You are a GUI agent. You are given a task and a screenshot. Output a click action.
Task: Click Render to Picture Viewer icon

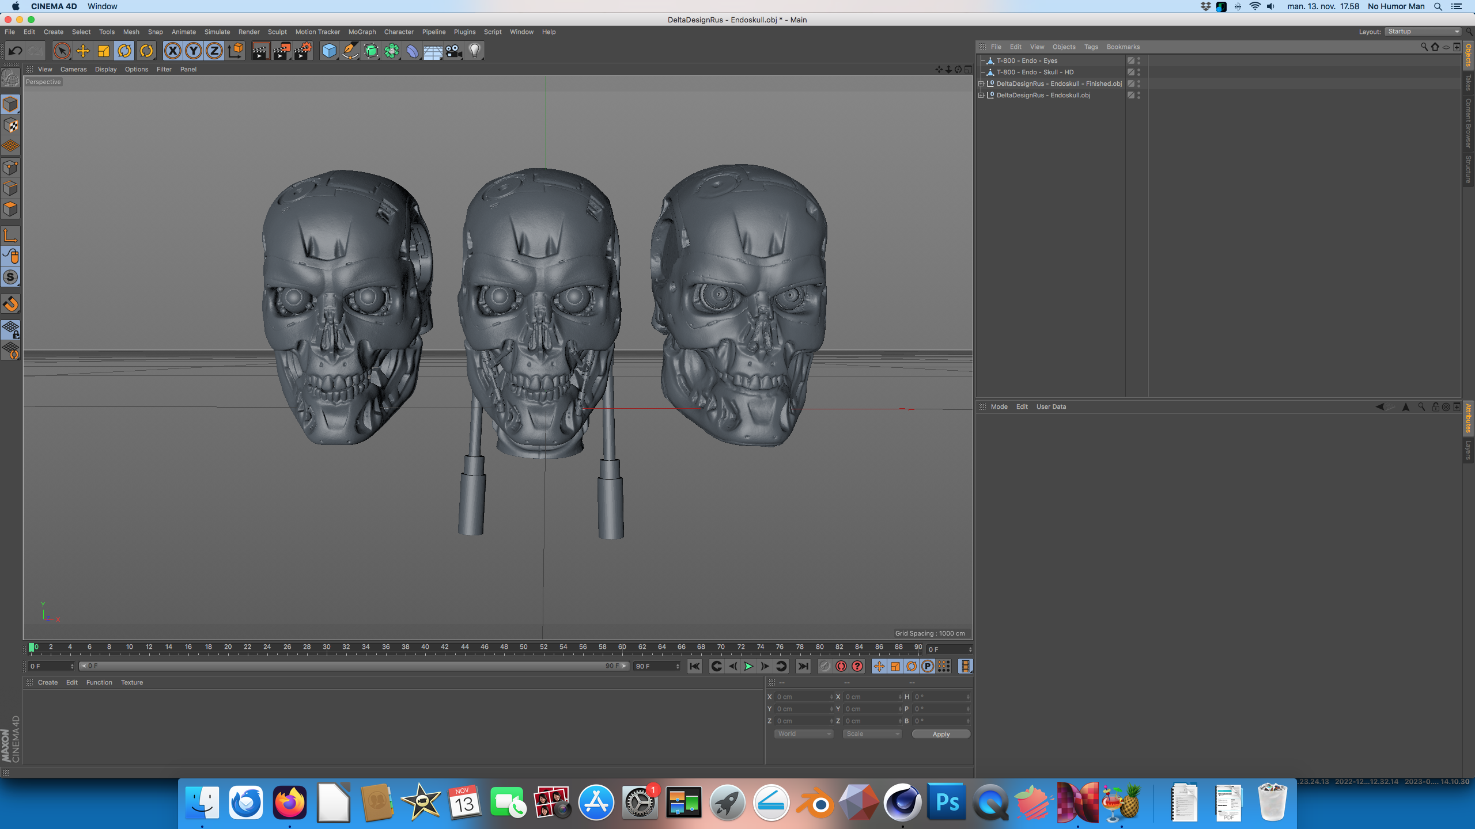coord(282,51)
